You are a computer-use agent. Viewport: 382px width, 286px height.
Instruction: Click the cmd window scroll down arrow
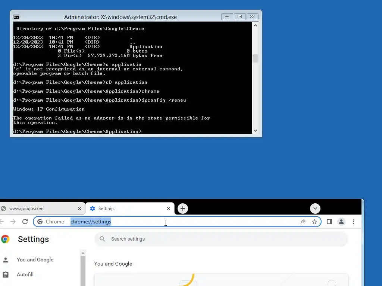click(x=255, y=131)
